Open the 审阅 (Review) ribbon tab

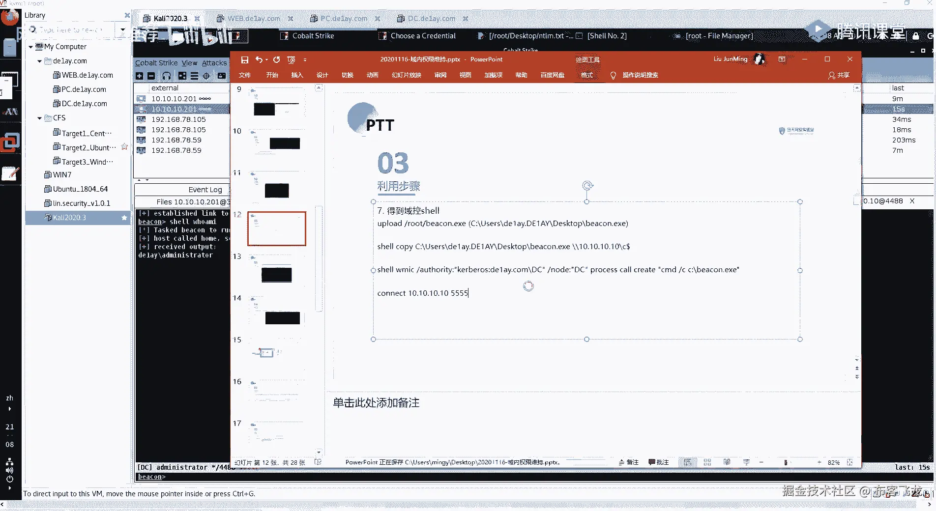(x=440, y=75)
